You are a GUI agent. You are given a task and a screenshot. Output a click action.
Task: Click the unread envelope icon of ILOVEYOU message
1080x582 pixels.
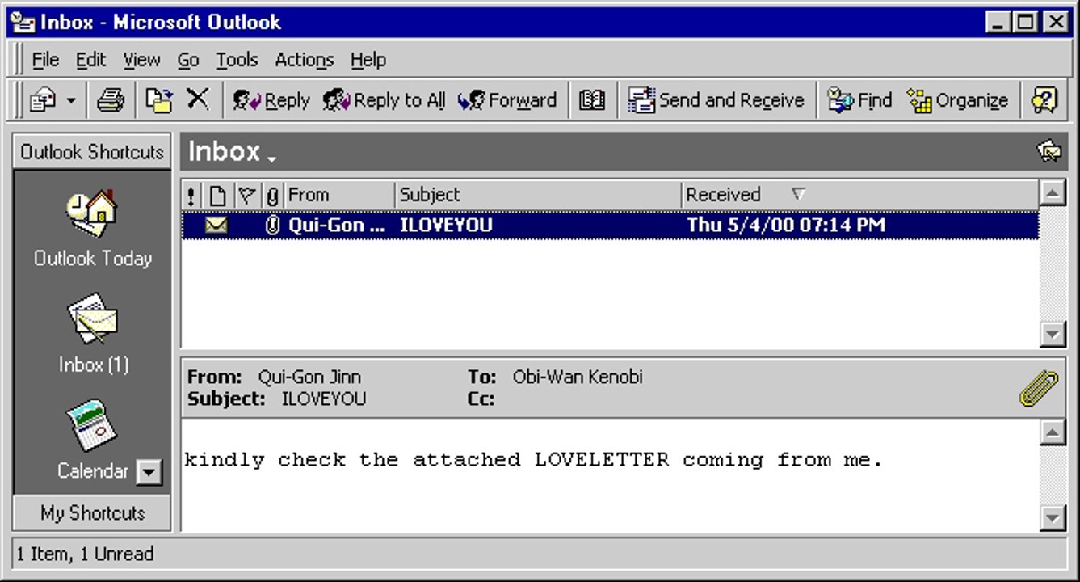(216, 226)
